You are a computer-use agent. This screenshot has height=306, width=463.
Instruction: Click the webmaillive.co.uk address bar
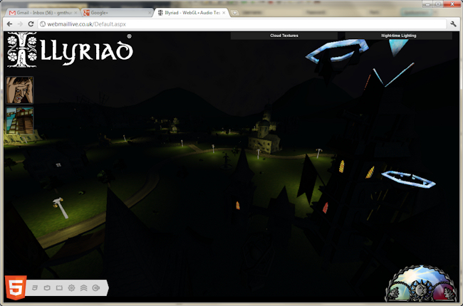[242, 24]
